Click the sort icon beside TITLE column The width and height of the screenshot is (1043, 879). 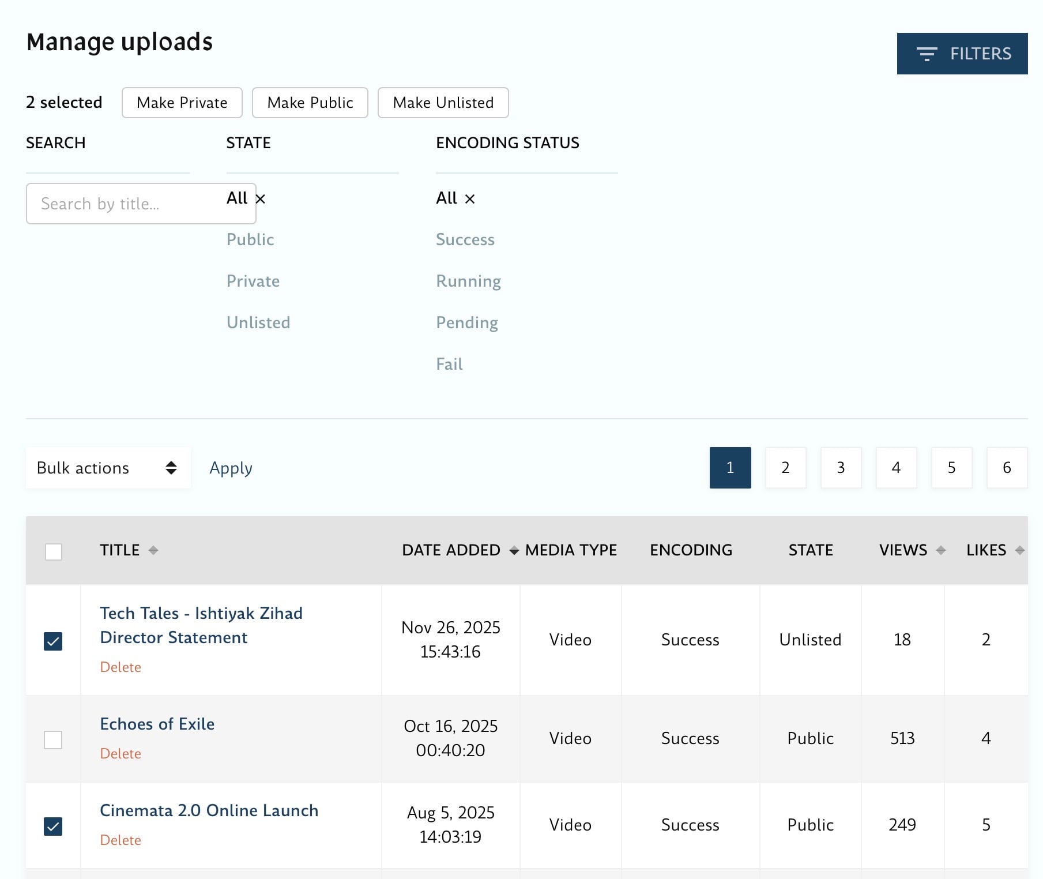(153, 550)
